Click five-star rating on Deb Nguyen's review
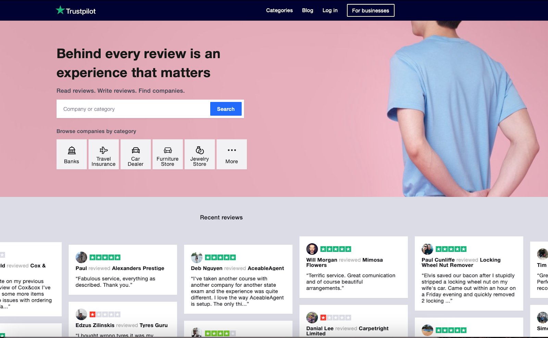Screen dimensions: 548x338 coord(220,257)
